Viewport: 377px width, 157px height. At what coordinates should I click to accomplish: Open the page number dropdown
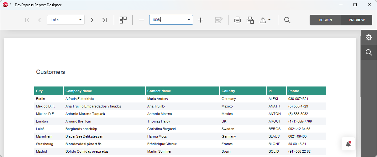pyautogui.click(x=80, y=20)
